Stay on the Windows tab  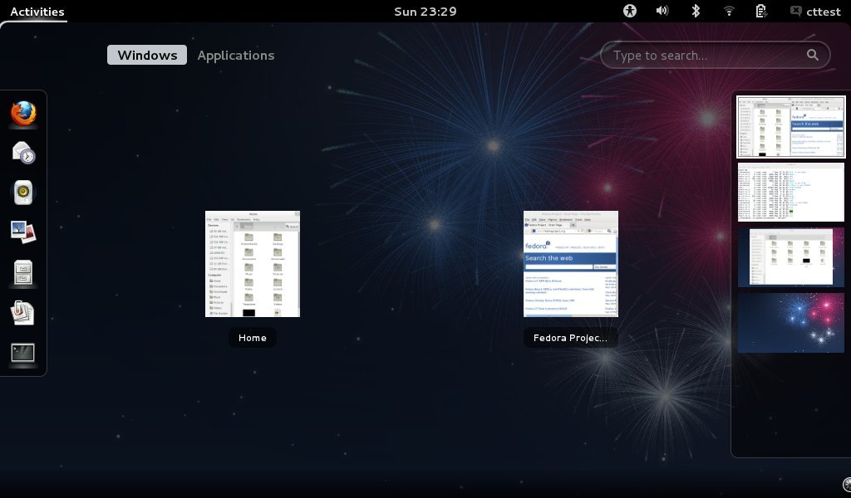tap(146, 55)
